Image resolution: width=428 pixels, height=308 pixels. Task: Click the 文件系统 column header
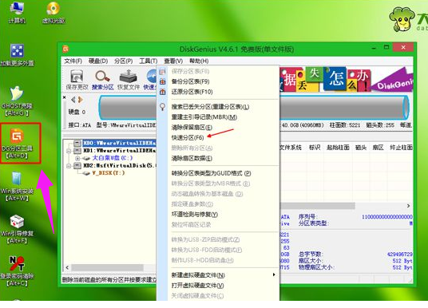click(x=291, y=148)
